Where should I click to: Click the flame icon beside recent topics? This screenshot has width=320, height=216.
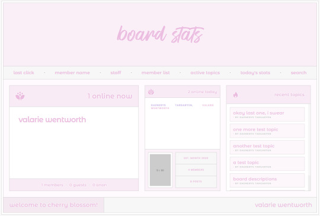(235, 95)
